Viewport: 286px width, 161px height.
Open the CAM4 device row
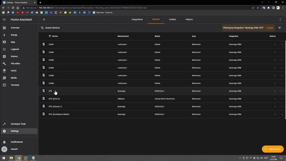pyautogui.click(x=162, y=68)
